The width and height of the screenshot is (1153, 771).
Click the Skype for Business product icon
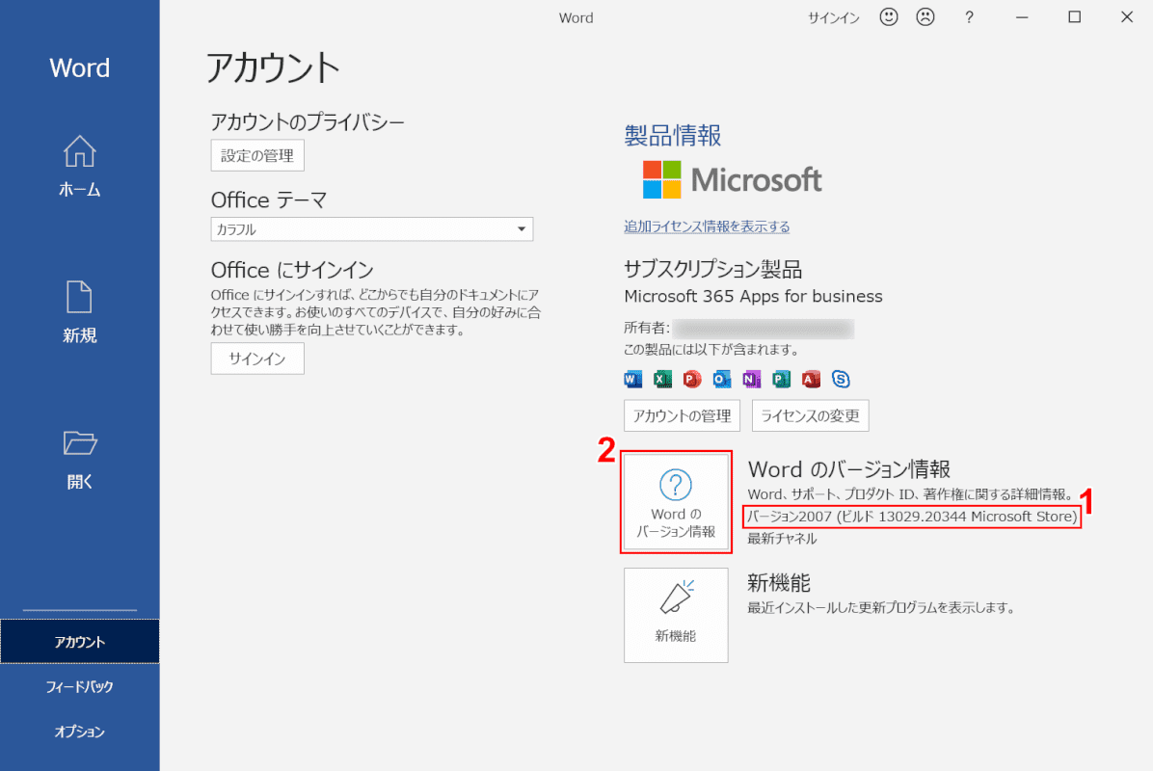(841, 379)
